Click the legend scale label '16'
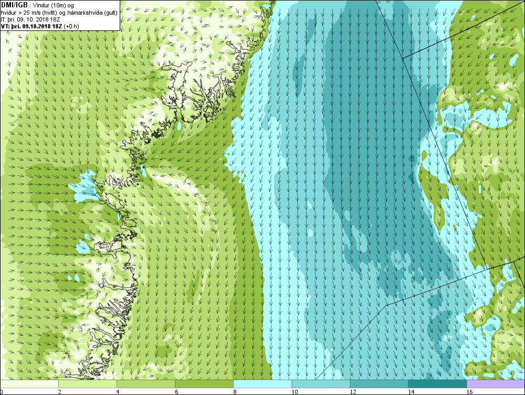The height and width of the screenshot is (395, 525). (x=469, y=392)
